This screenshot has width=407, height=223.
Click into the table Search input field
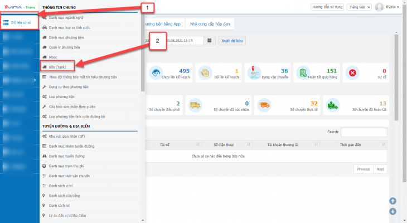[364, 132]
